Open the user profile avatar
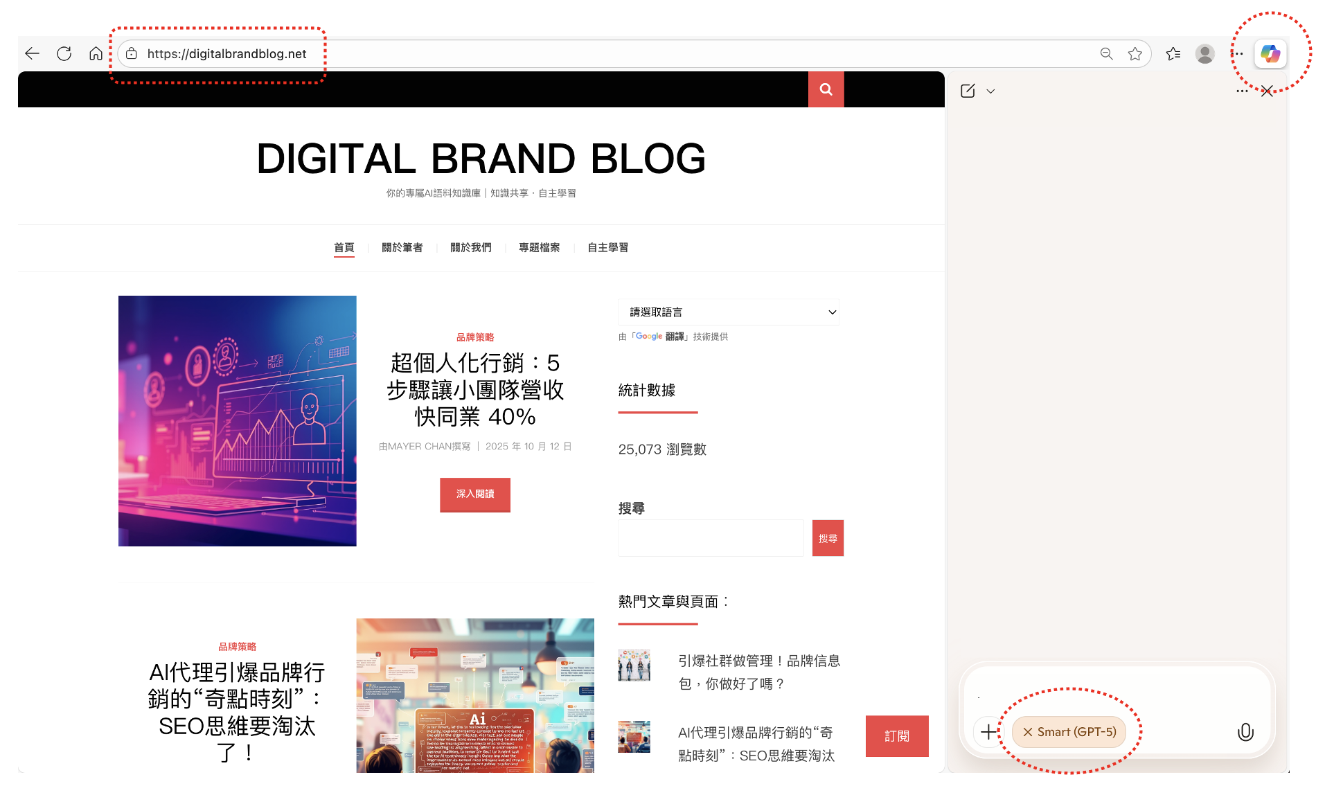This screenshot has height=795, width=1325. tap(1205, 54)
